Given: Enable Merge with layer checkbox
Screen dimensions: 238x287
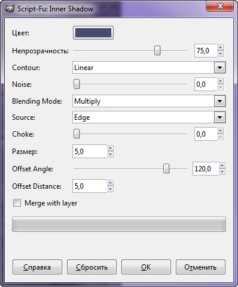Looking at the screenshot, I should tap(17, 203).
